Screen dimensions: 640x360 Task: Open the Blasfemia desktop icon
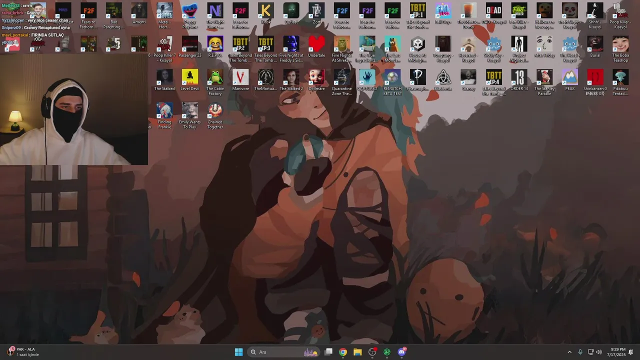click(x=443, y=80)
